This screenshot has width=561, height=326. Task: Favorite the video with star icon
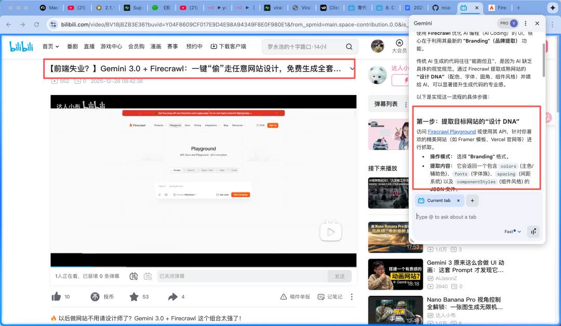[x=134, y=297]
